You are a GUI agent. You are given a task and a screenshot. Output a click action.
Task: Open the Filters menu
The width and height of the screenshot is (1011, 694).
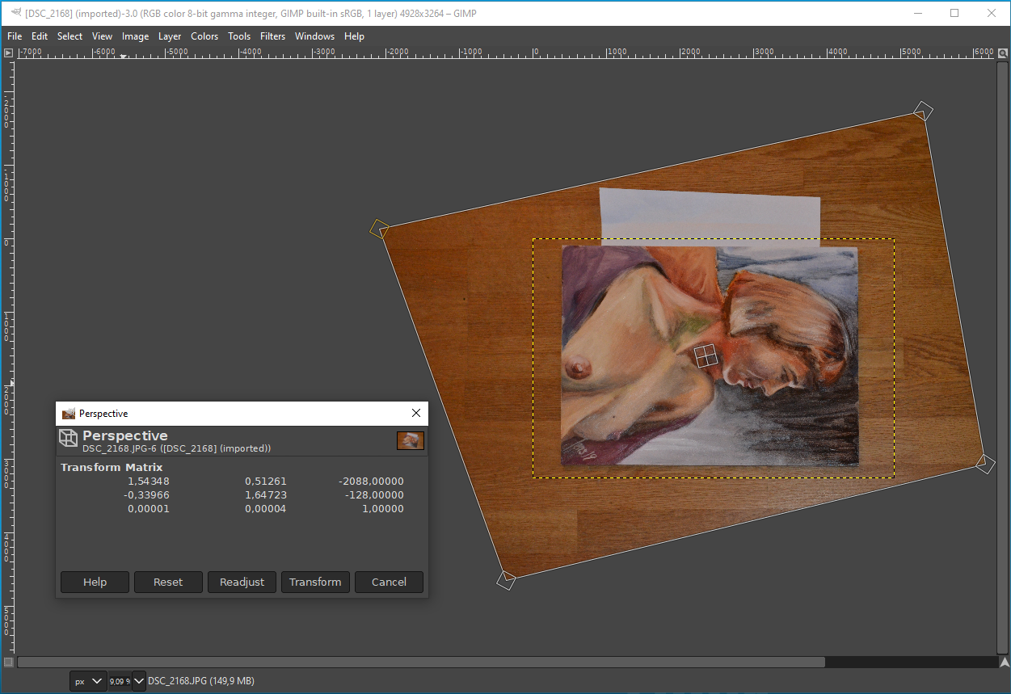coord(272,36)
